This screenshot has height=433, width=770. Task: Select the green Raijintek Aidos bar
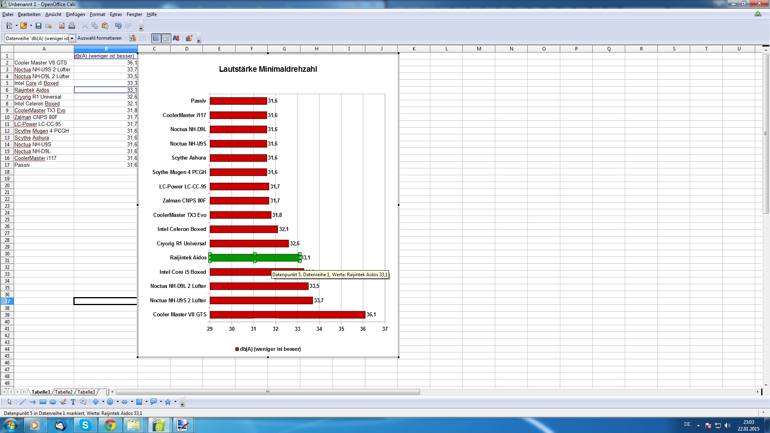[x=255, y=258]
